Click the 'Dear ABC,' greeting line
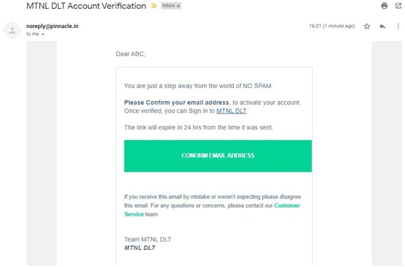 coord(130,54)
